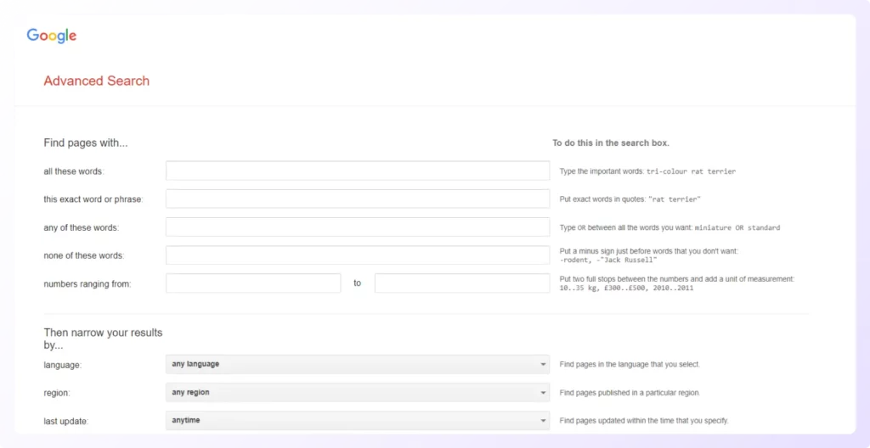Click the 'last update:' label
The width and height of the screenshot is (870, 448).
(x=66, y=421)
